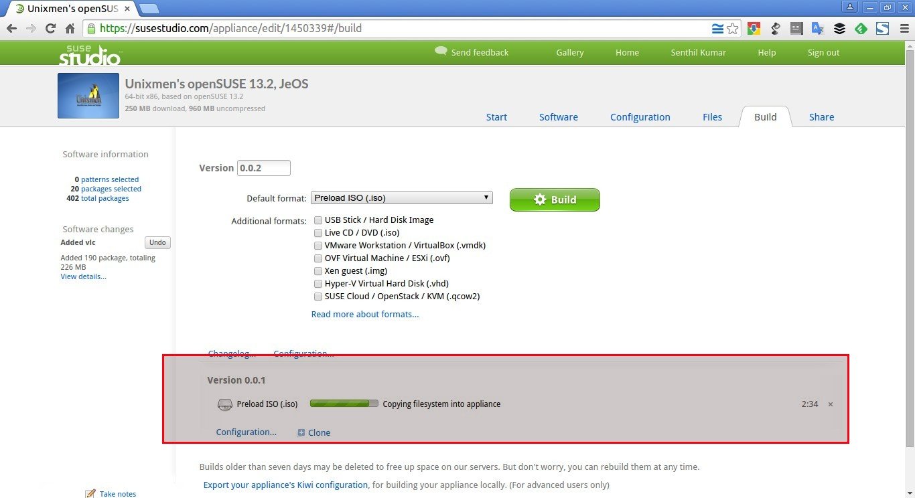915x498 pixels.
Task: Click the desk lamp extension icon
Action: point(776,29)
